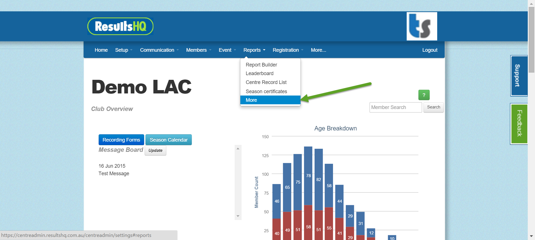535x240 pixels.
Task: Click the 16 Jun 2015 date
Action: (x=112, y=166)
